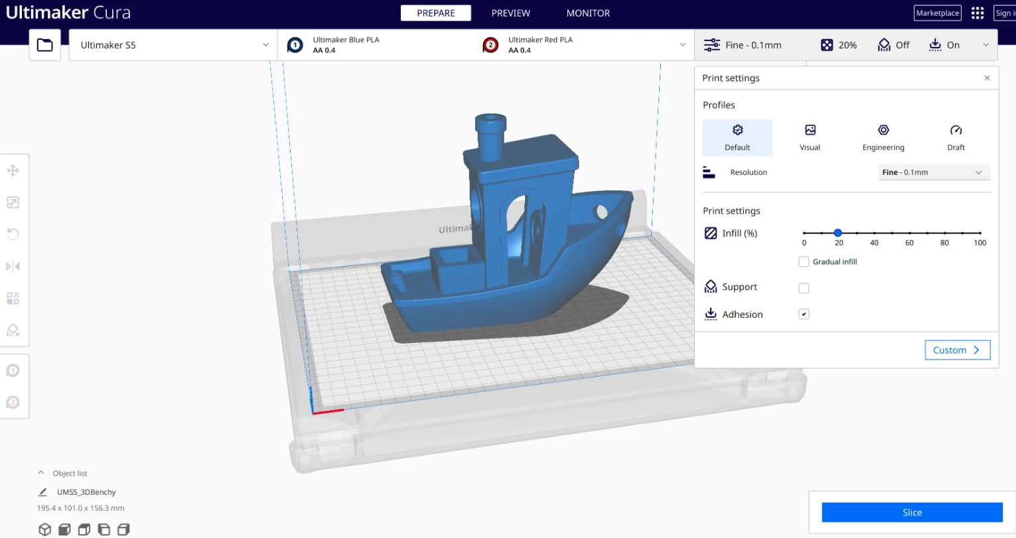This screenshot has height=538, width=1016.
Task: Switch to the MONITOR tab
Action: point(587,13)
